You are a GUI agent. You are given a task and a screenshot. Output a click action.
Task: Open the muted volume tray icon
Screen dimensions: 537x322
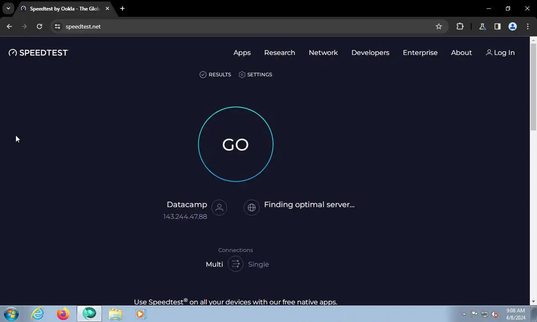pyautogui.click(x=495, y=314)
